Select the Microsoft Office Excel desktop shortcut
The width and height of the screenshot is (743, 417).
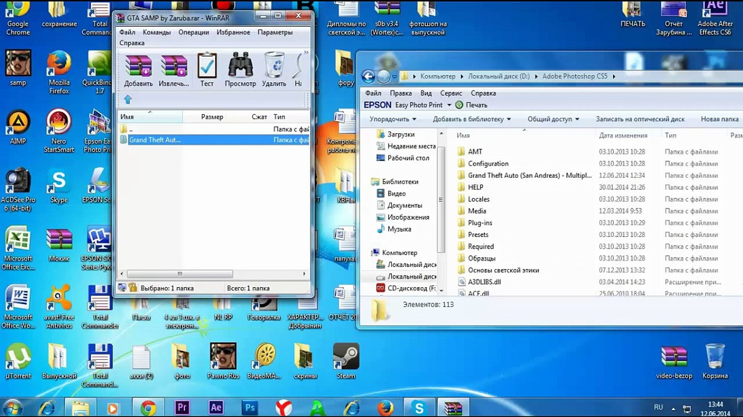18,248
